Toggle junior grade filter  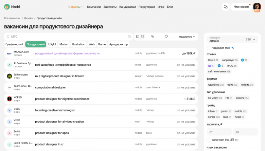point(226,111)
